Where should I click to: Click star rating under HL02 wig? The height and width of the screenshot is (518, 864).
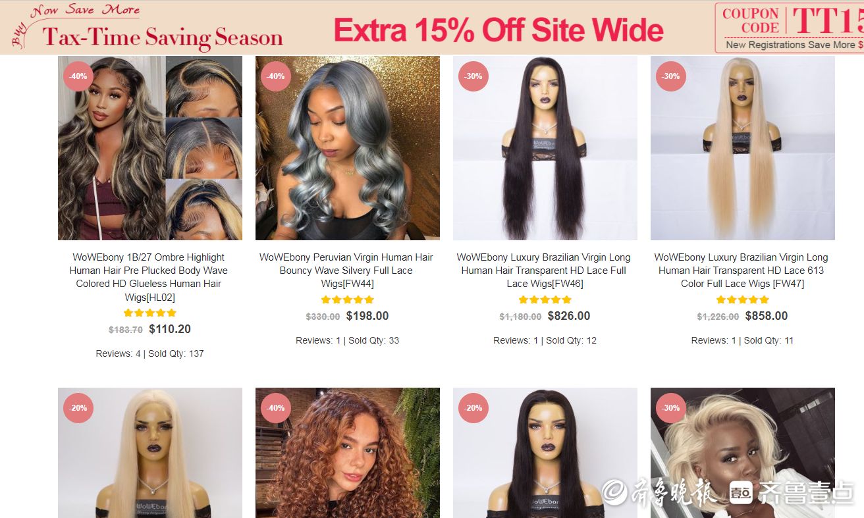150,313
